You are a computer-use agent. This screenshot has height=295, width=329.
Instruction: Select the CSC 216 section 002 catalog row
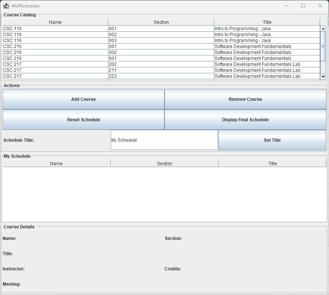111,52
